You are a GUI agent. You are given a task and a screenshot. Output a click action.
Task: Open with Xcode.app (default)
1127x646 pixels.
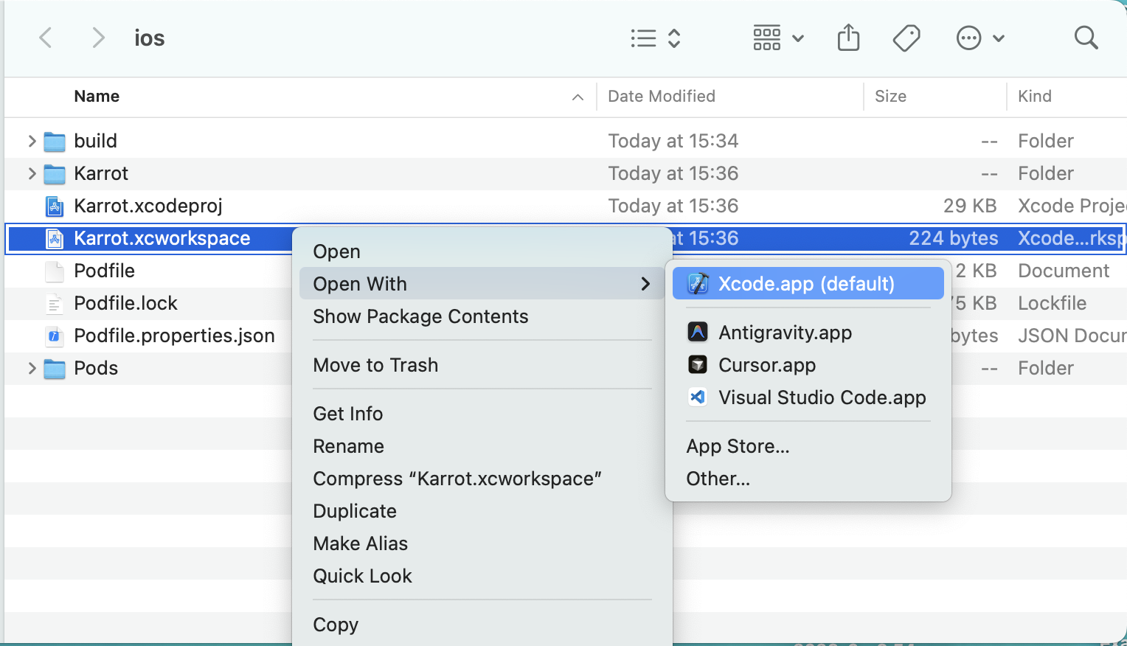[x=808, y=284]
